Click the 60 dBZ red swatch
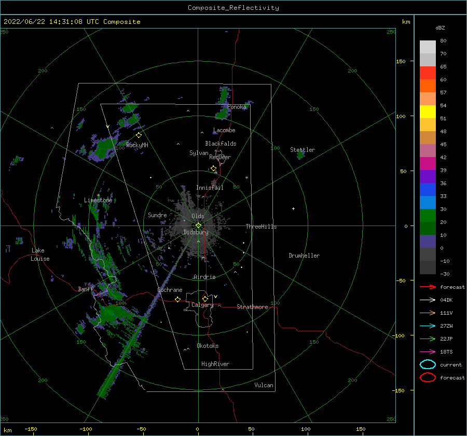467x436 pixels. tap(428, 73)
